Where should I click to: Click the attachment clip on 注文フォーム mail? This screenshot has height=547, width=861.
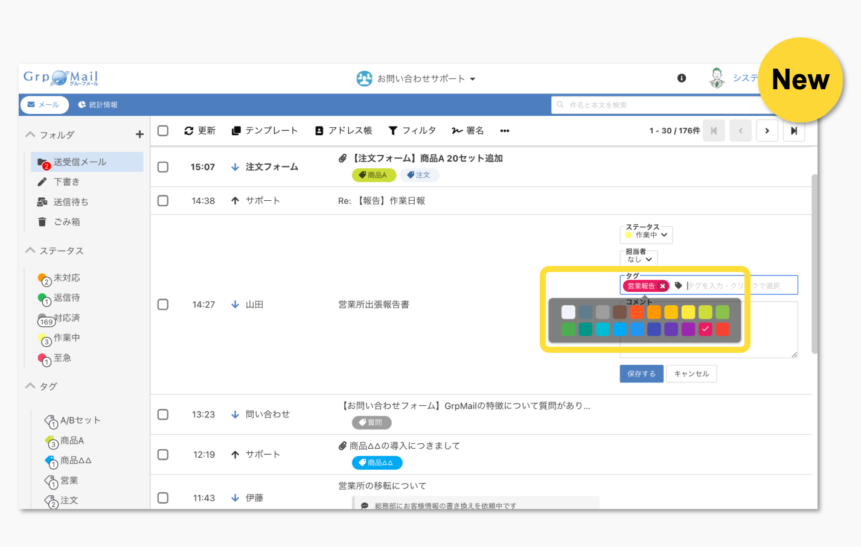(x=342, y=158)
